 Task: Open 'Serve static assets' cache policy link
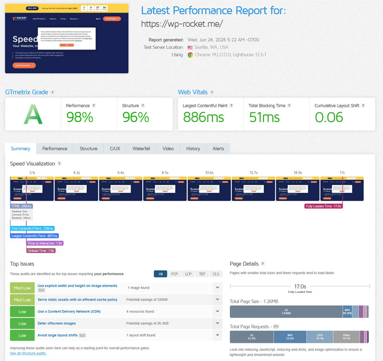click(x=78, y=300)
